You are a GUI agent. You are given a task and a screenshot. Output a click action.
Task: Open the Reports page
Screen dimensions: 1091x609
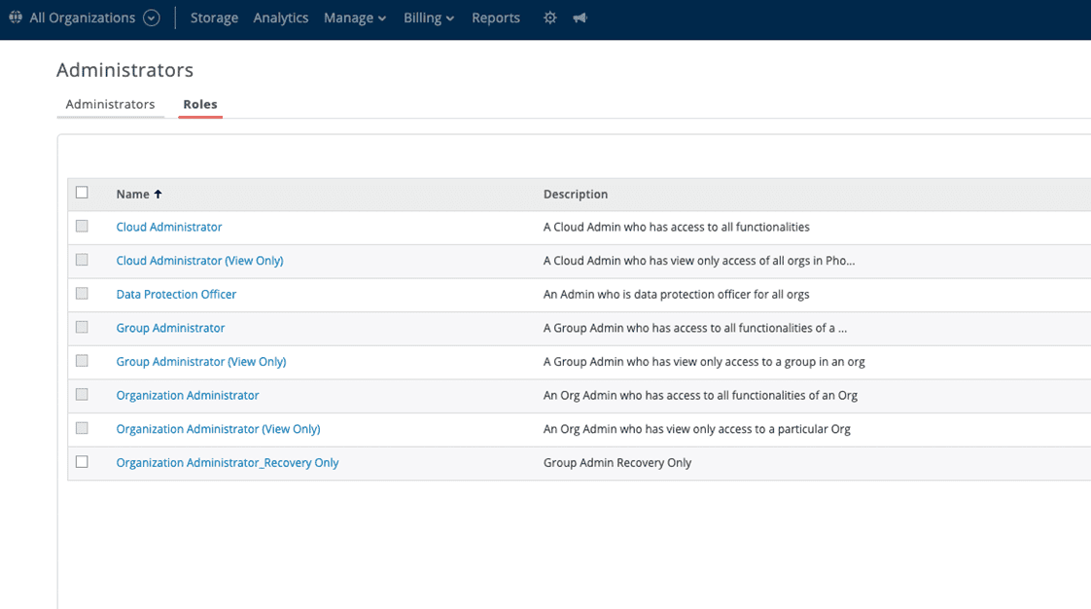click(x=495, y=18)
